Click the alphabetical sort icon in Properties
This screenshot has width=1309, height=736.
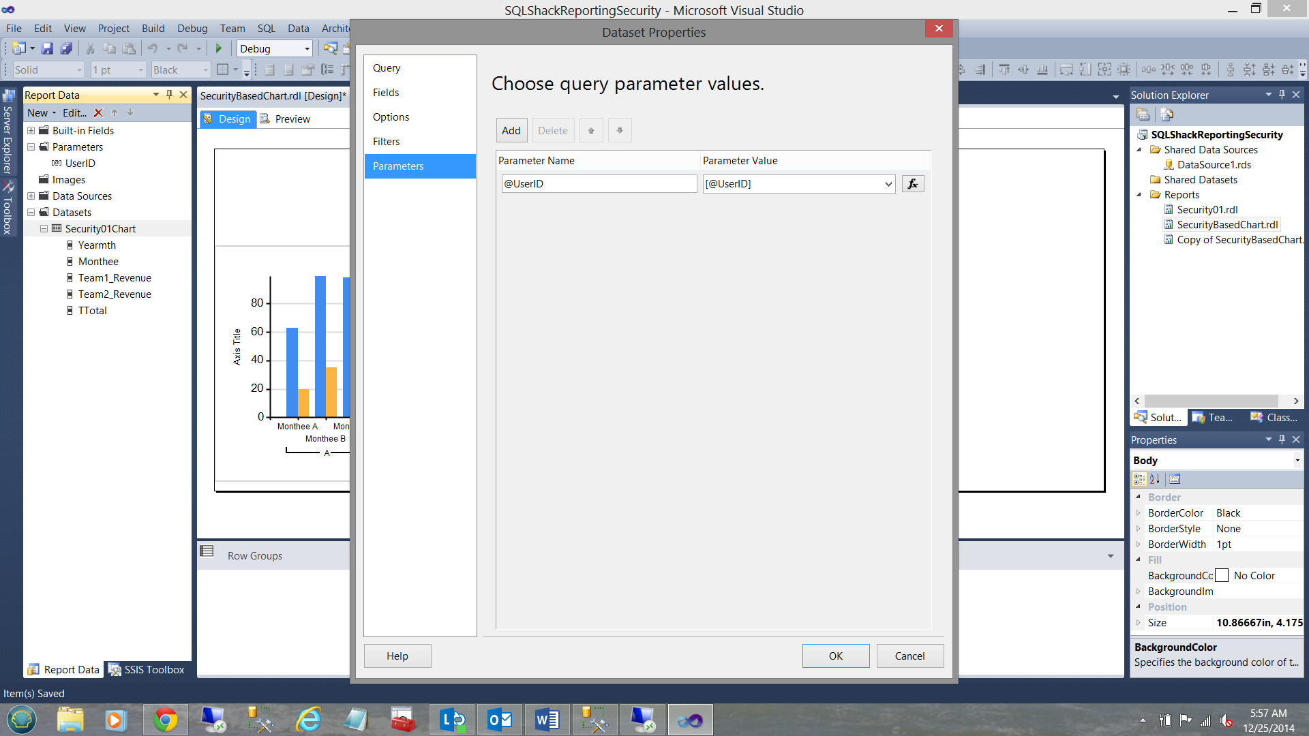click(x=1154, y=479)
